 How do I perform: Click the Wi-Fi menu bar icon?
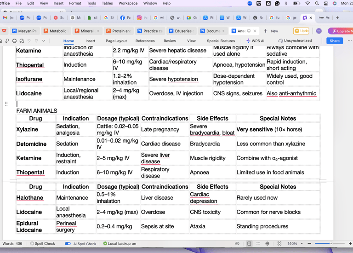307,3
